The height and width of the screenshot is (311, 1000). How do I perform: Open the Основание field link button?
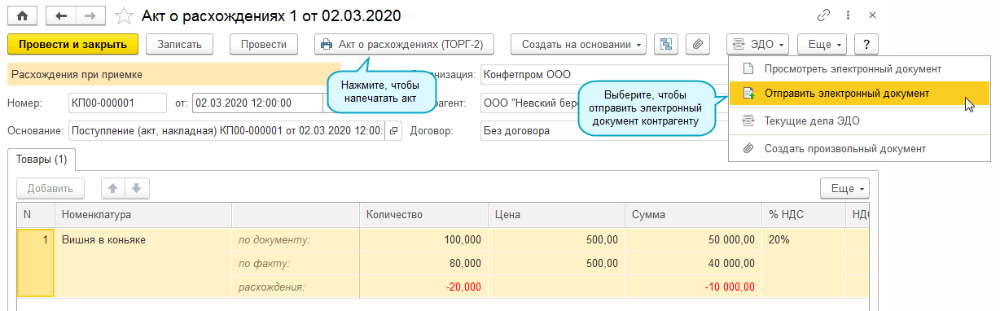tap(393, 130)
